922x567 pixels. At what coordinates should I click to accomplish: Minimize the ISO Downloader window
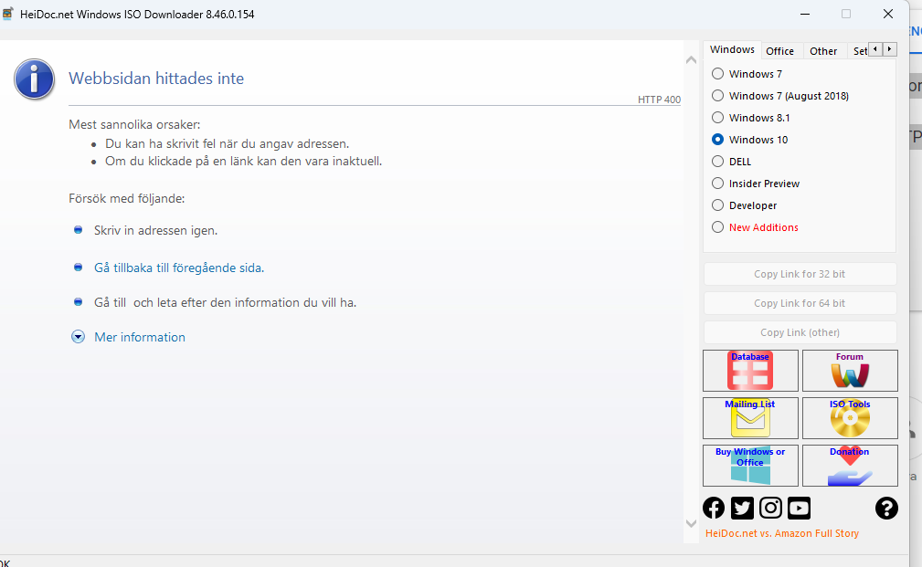coord(805,14)
